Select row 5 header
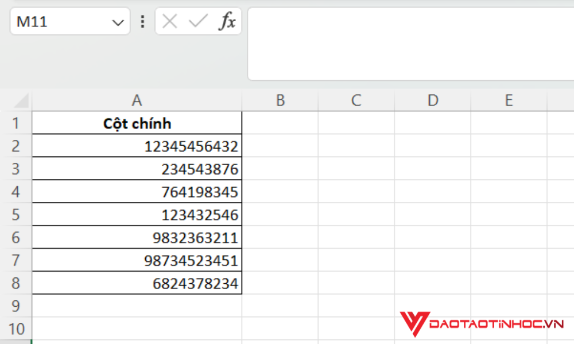 17,214
